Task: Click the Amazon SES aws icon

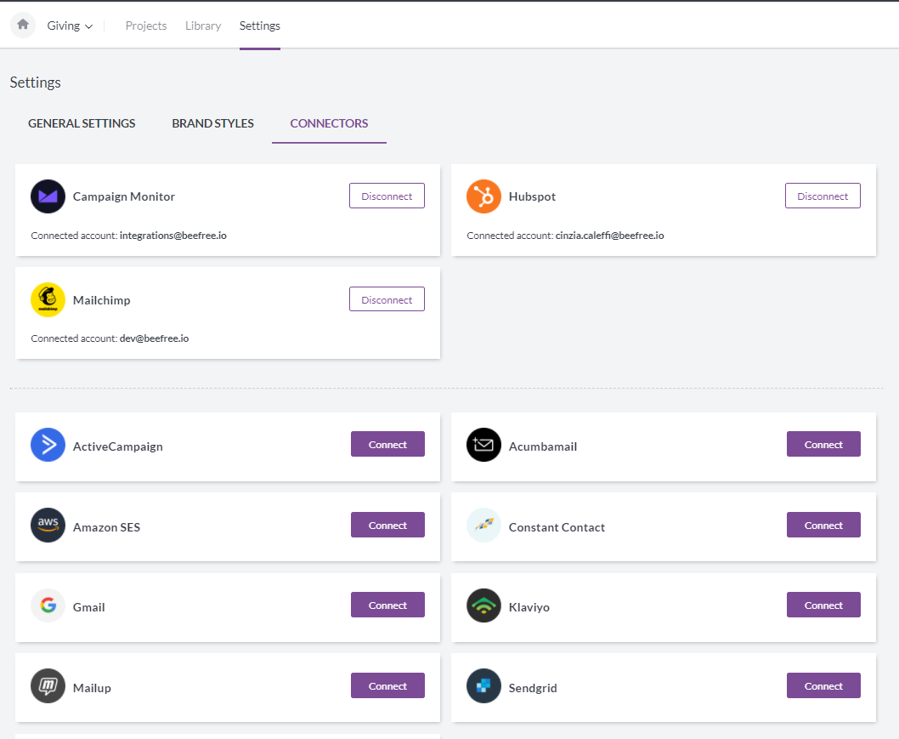Action: 48,525
